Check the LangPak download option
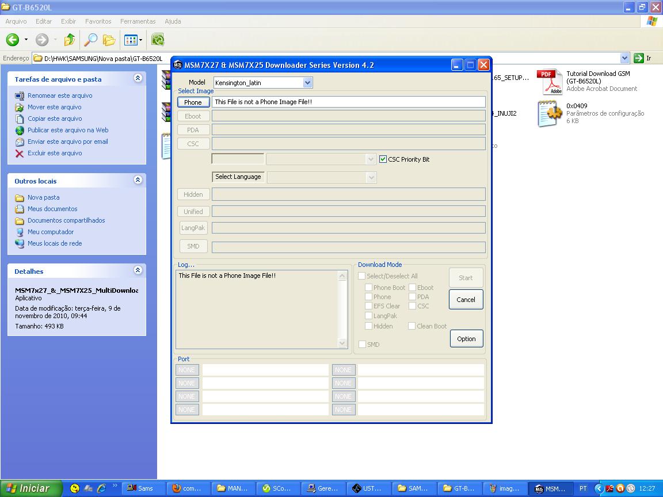Viewport: 663px width, 497px height. pos(368,316)
